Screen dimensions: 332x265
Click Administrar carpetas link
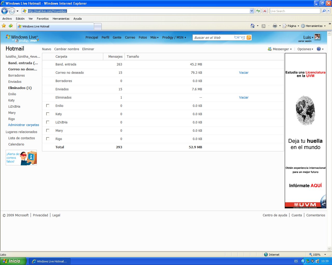click(x=24, y=125)
